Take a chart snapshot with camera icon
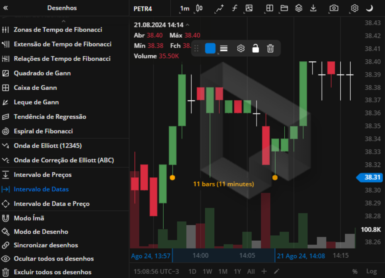Screen dimensions: 385x278 (x=334, y=8)
